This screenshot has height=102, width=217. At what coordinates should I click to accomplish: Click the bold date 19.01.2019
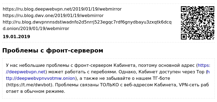click(16, 37)
